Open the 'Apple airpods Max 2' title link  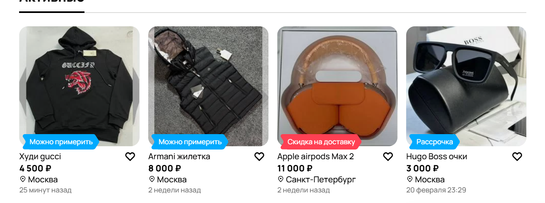click(x=316, y=156)
